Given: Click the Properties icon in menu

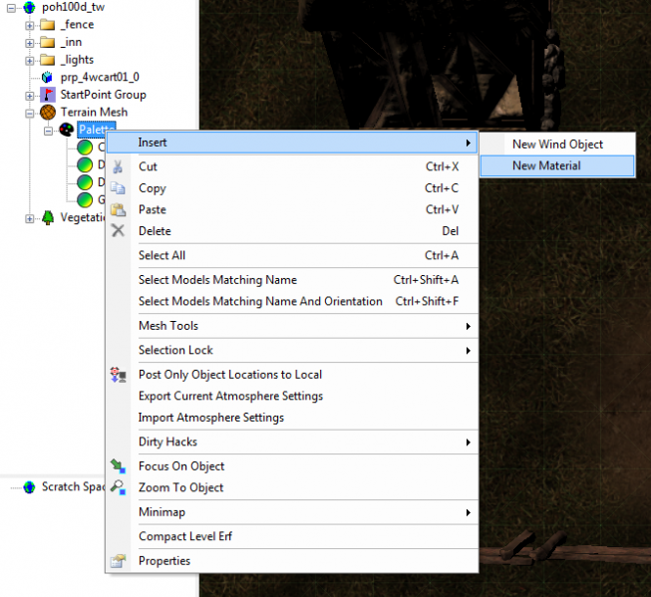Looking at the screenshot, I should (119, 561).
